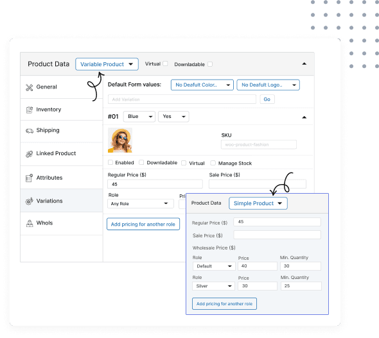
Task: Select the Attributes tab
Action: tap(62, 178)
